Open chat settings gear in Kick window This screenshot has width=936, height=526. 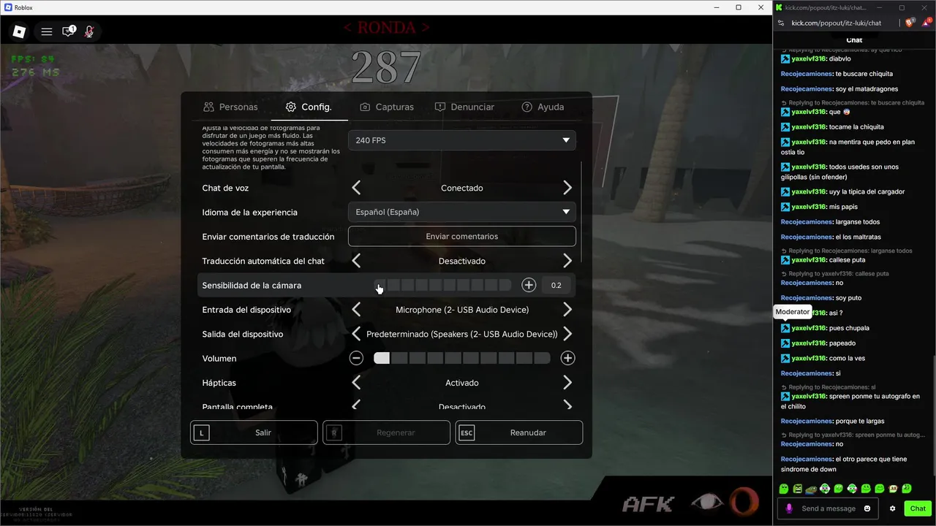(892, 508)
